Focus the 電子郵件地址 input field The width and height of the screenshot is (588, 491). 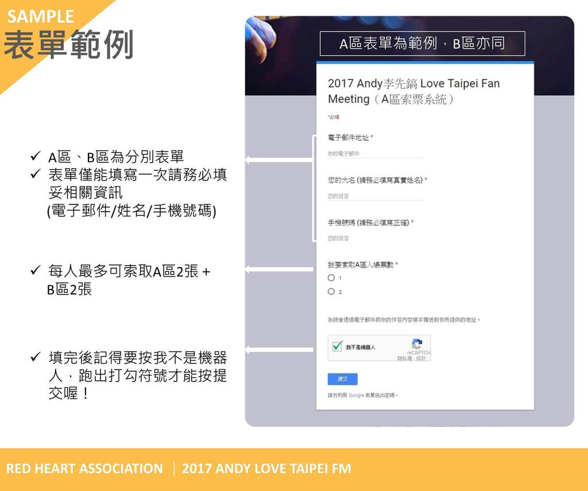pos(376,154)
